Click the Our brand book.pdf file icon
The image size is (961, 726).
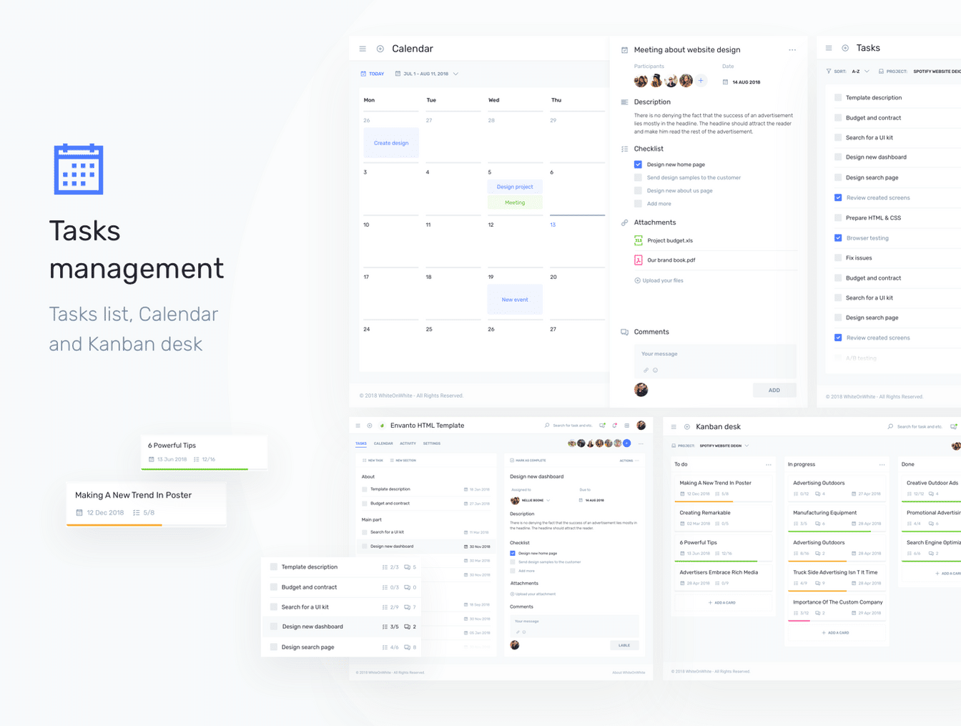(639, 260)
